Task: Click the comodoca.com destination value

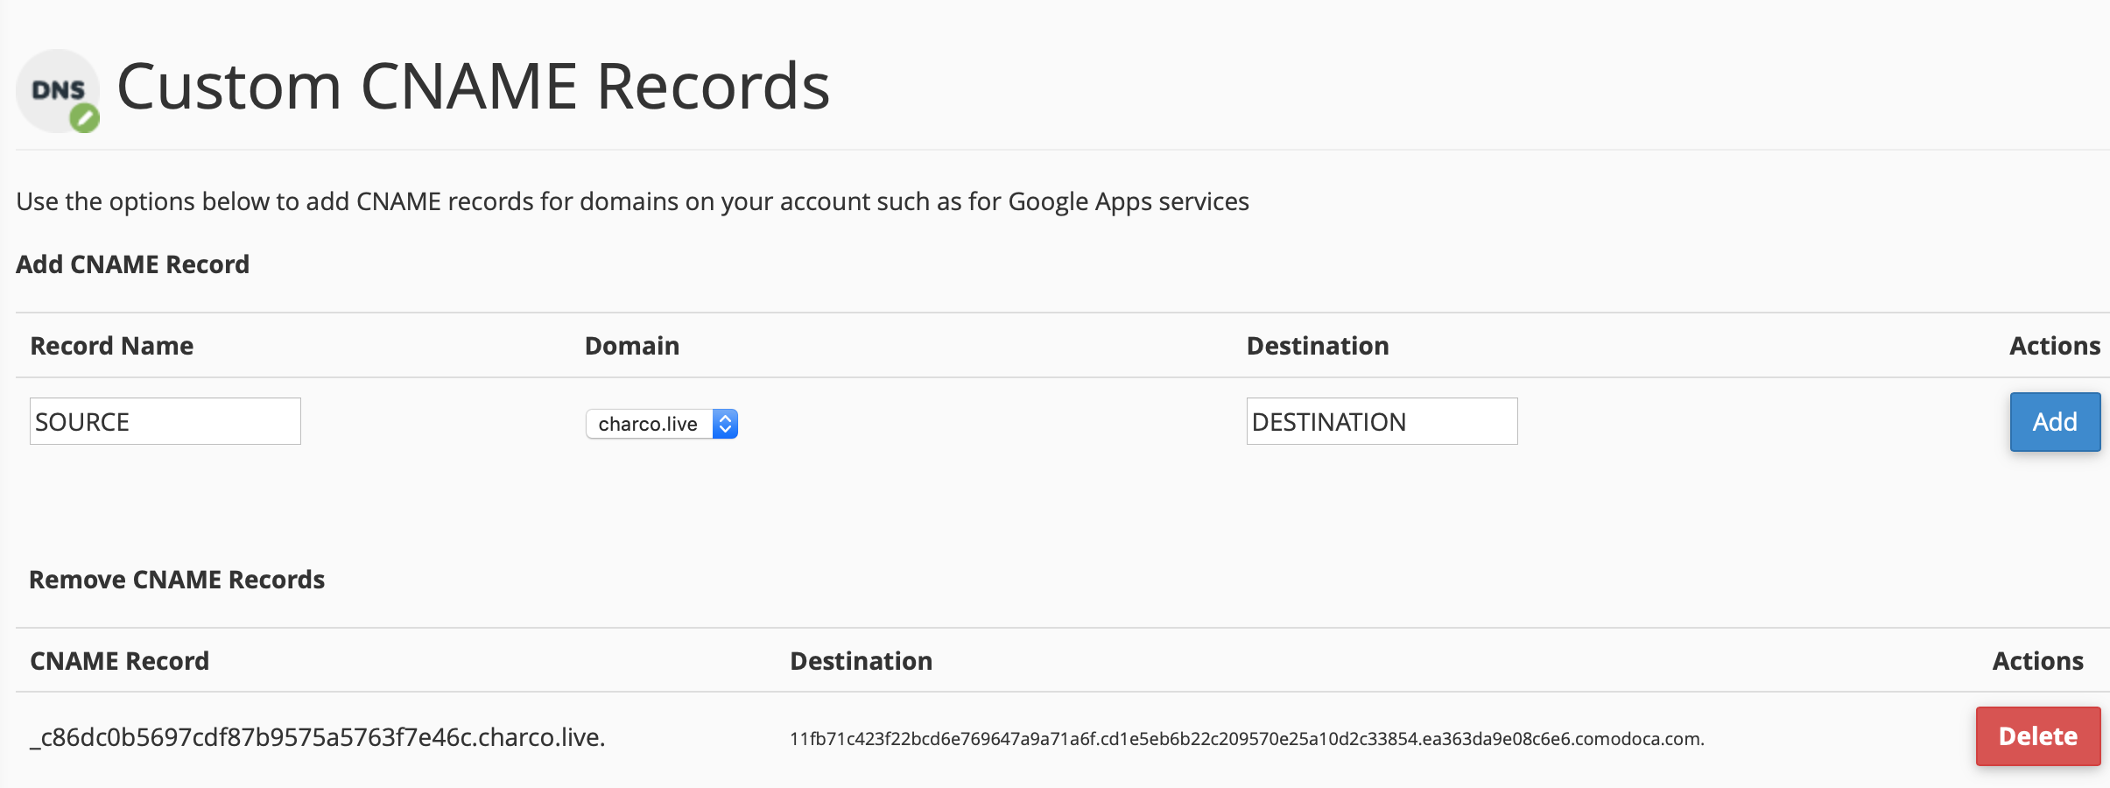Action: click(x=1246, y=739)
